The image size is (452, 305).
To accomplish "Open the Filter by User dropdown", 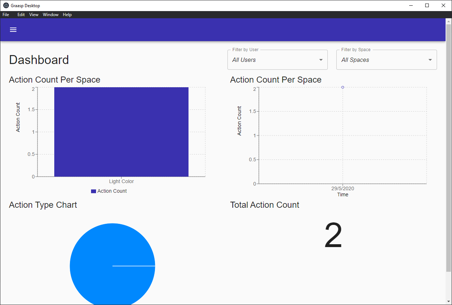I will 277,60.
